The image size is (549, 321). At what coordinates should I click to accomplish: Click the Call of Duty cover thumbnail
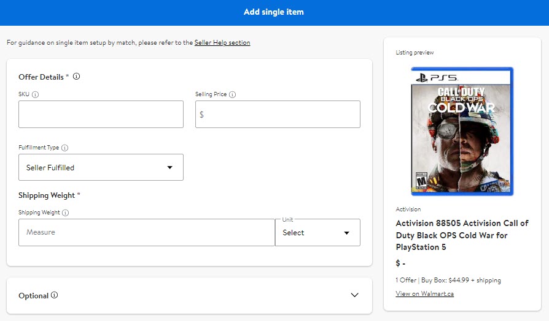462,131
